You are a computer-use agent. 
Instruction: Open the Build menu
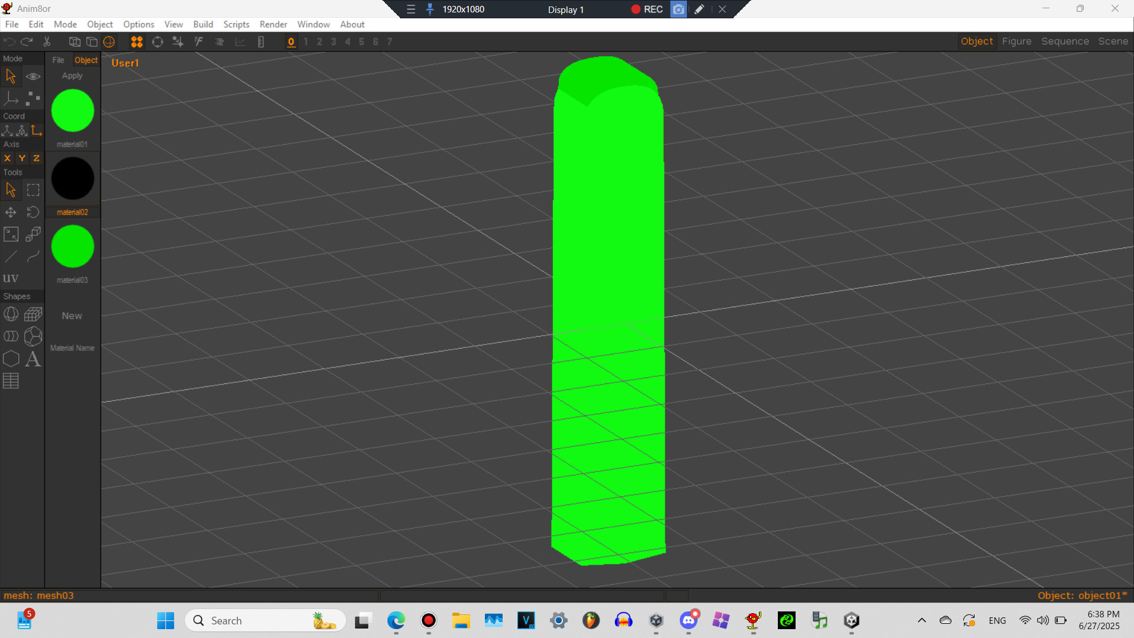pos(203,24)
